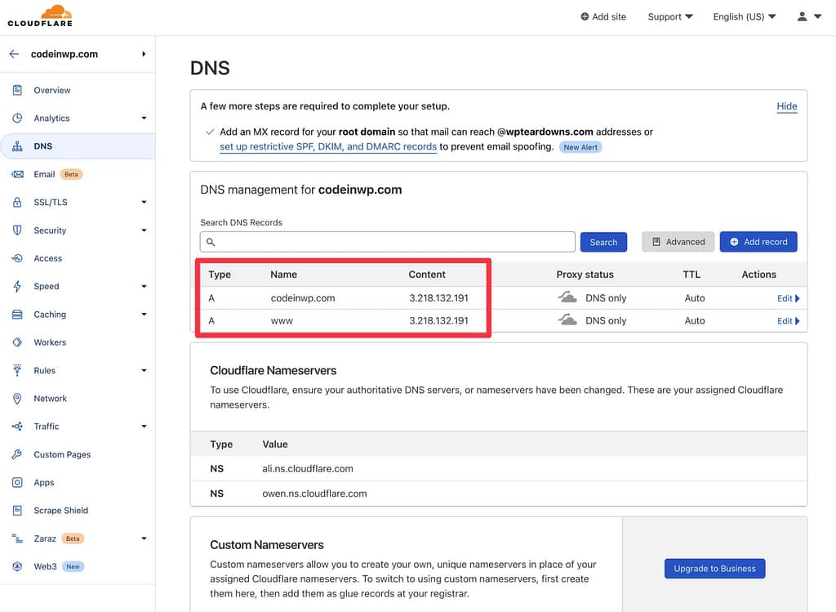Screen dimensions: 836x612
Task: Select DNS in the sidebar
Action: click(x=49, y=145)
